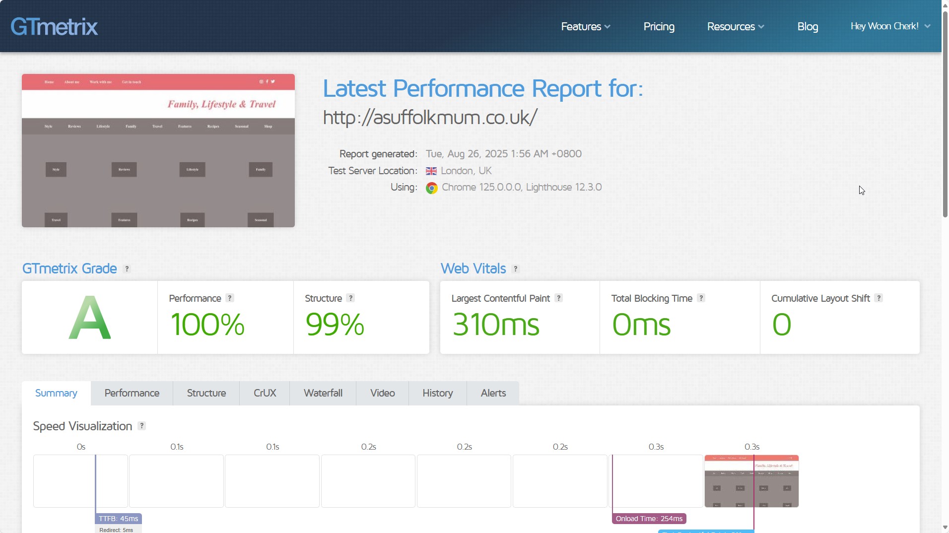Click the Onload Time: 254ms marker
This screenshot has width=949, height=533.
click(649, 519)
